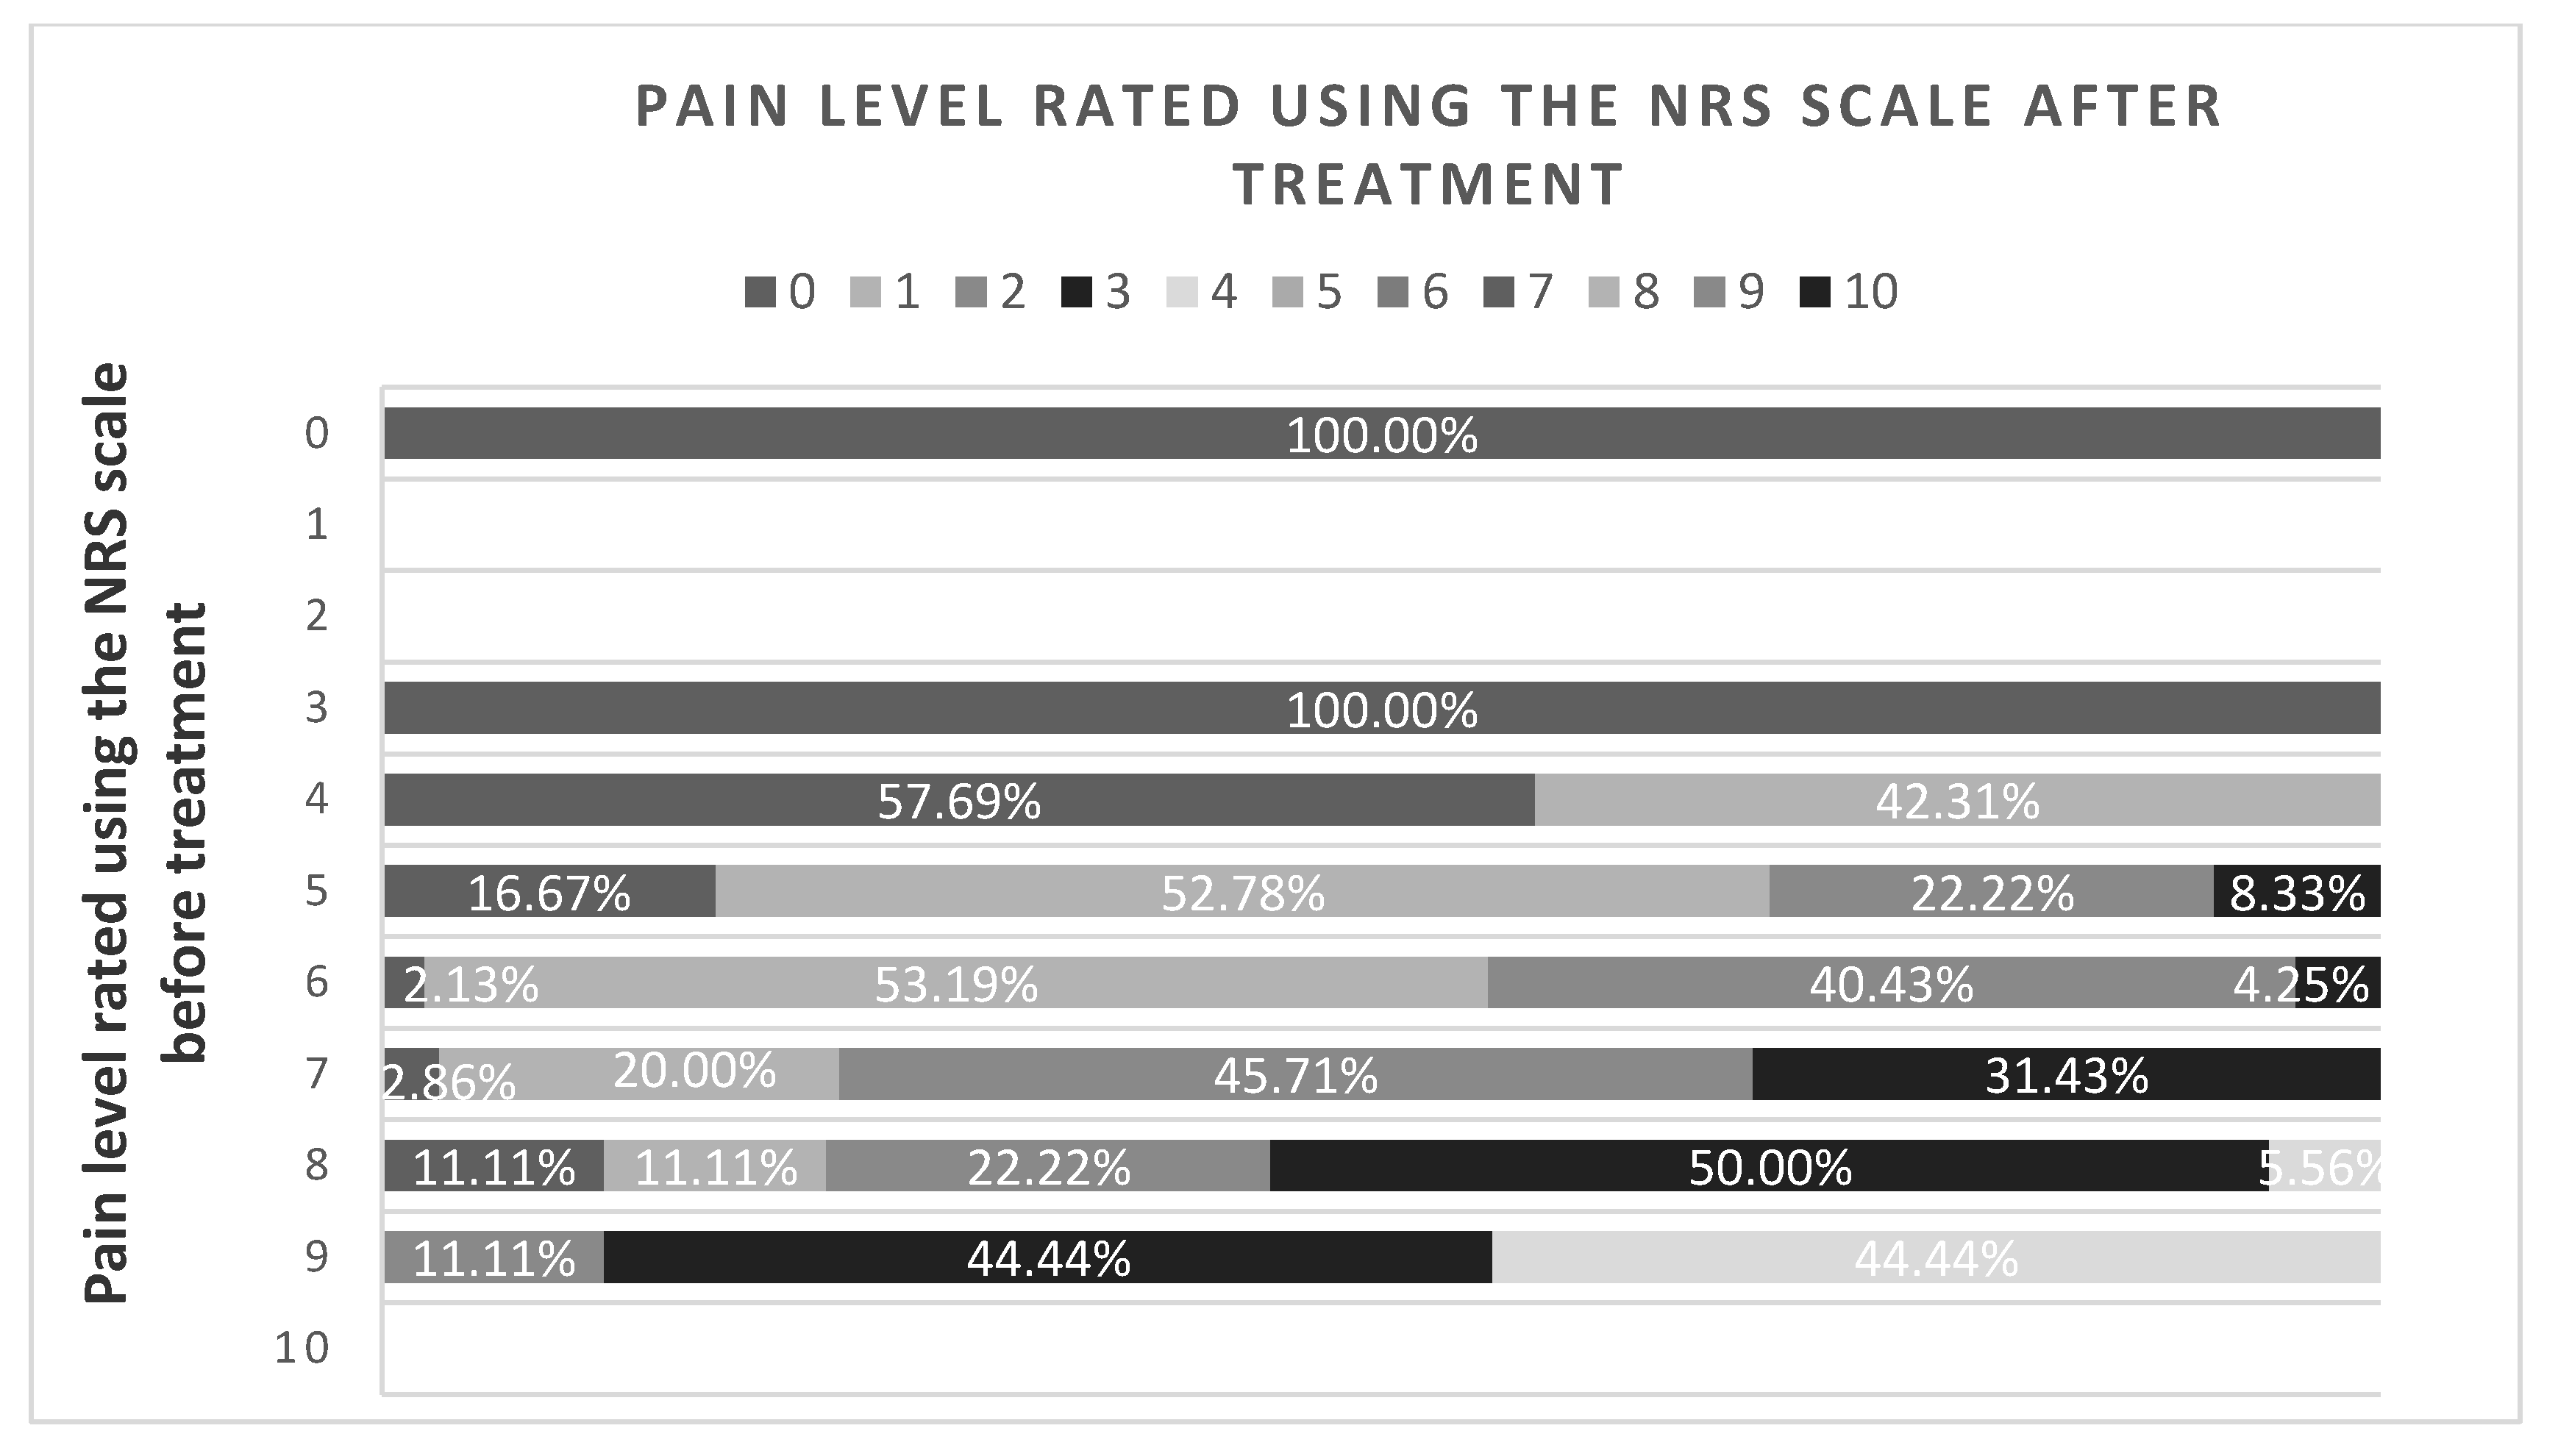The height and width of the screenshot is (1456, 2558).
Task: Select the vertical axis title
Action: [145, 832]
